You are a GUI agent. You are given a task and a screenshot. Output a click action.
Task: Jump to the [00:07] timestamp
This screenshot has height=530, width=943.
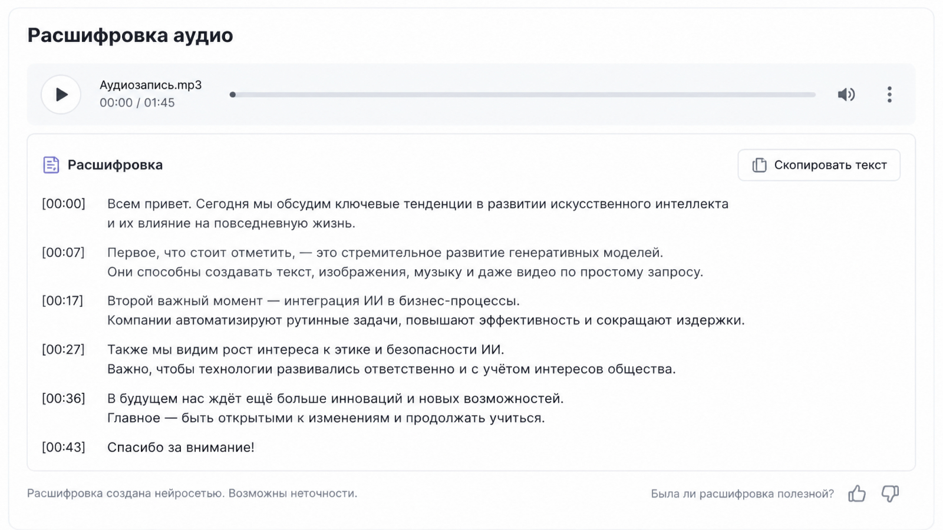coord(63,253)
